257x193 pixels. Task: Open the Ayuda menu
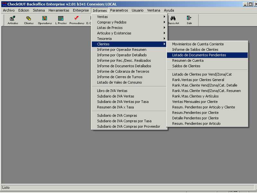point(169,10)
